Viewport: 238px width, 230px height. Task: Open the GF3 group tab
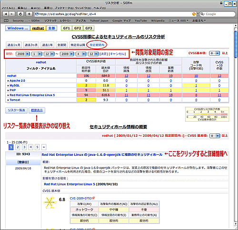tap(89, 28)
